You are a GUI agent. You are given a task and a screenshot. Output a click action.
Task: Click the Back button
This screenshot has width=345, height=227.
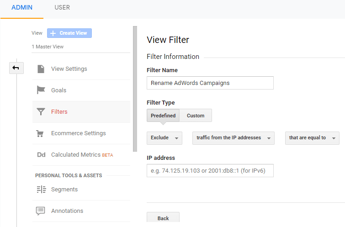point(163,218)
